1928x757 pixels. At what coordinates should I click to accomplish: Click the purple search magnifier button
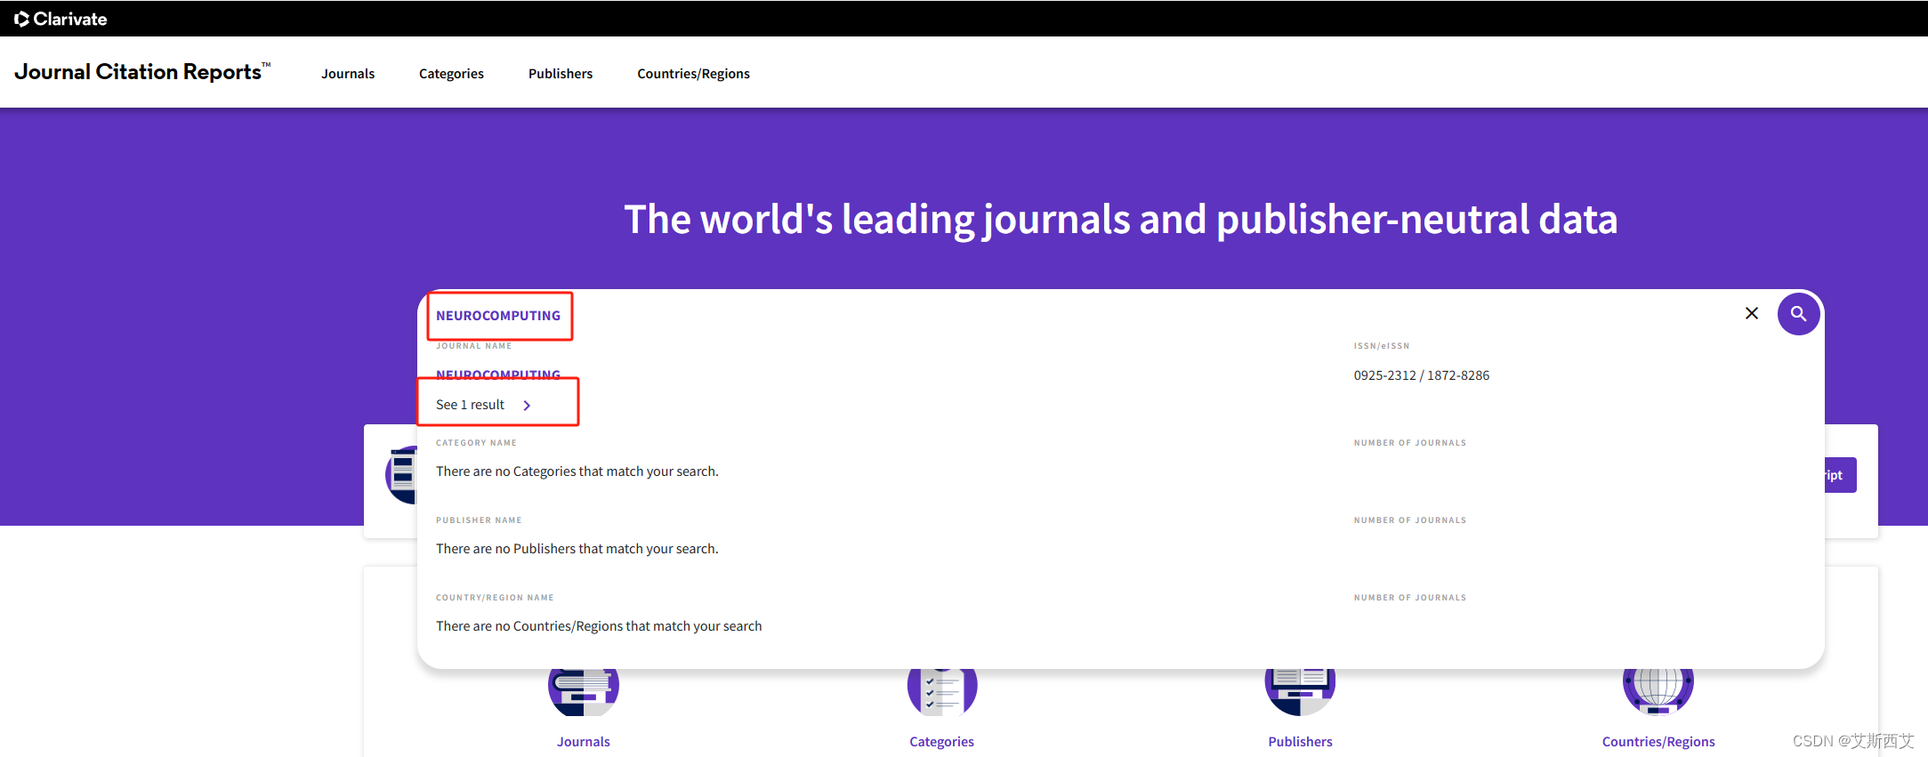(x=1798, y=314)
